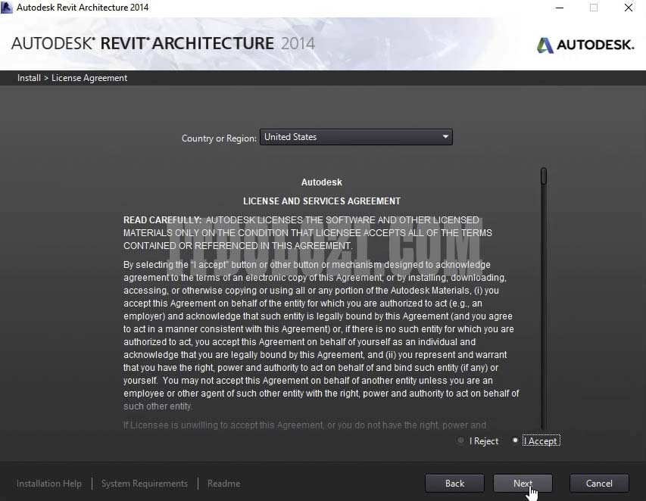Click the Revit app icon in title bar
Image resolution: width=646 pixels, height=501 pixels.
point(7,8)
